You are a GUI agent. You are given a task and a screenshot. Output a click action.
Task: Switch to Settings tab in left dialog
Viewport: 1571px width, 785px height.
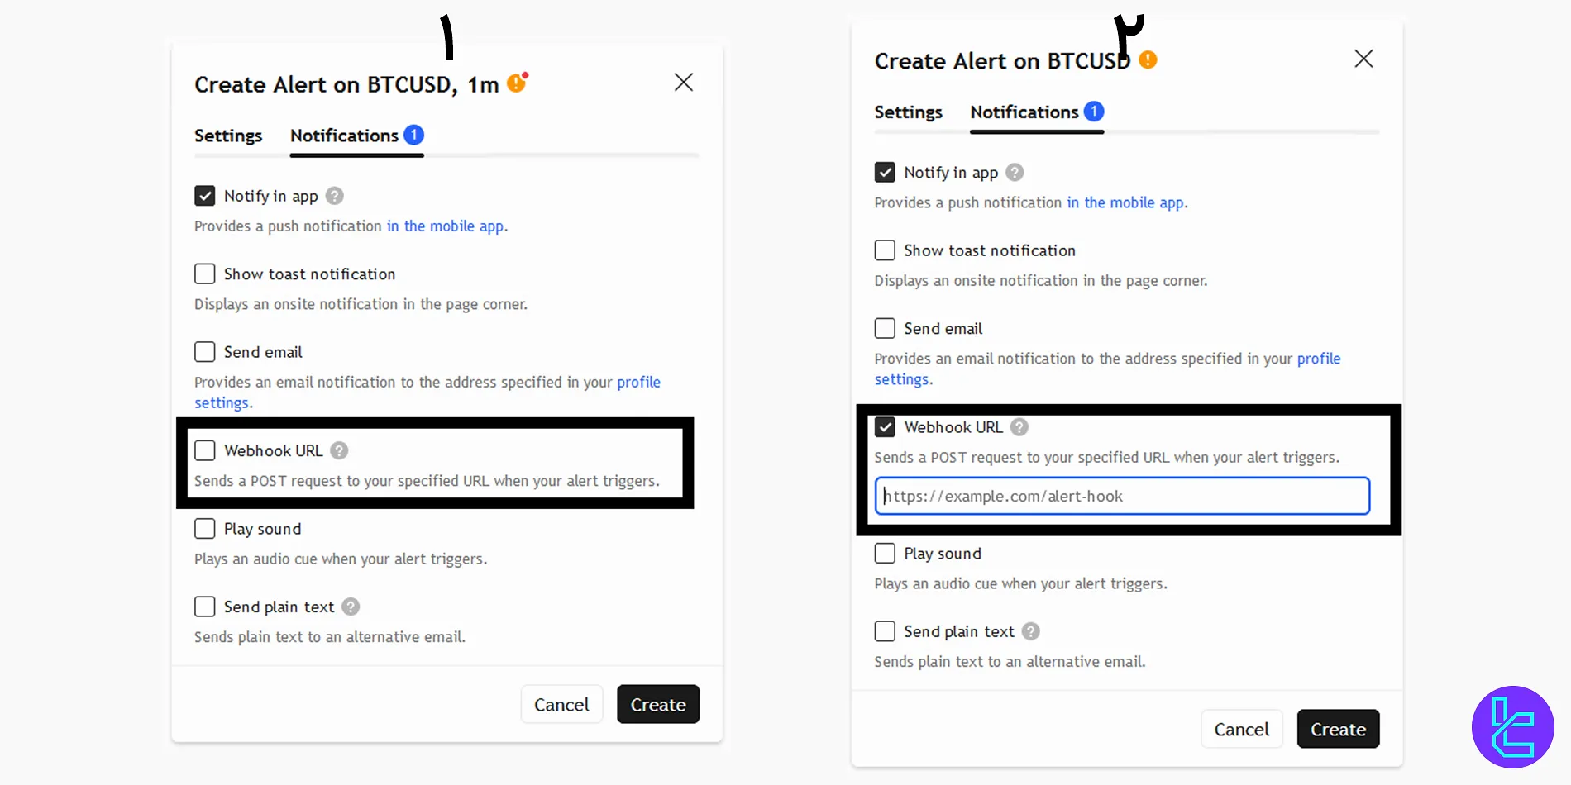(x=228, y=136)
